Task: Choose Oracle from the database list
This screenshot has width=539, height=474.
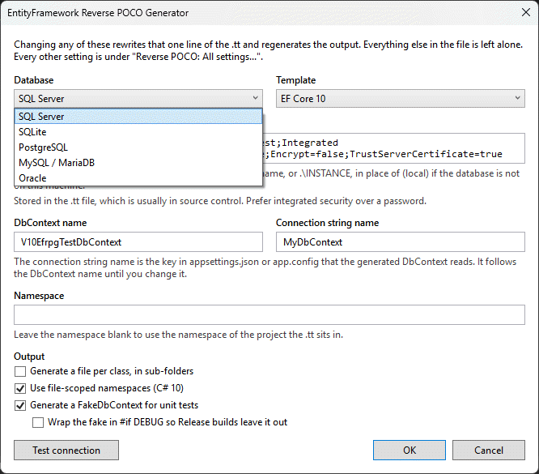Action: coord(138,178)
